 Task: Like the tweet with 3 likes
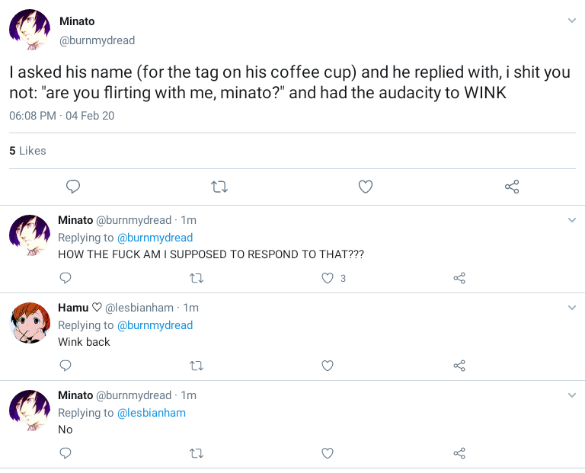coord(328,278)
